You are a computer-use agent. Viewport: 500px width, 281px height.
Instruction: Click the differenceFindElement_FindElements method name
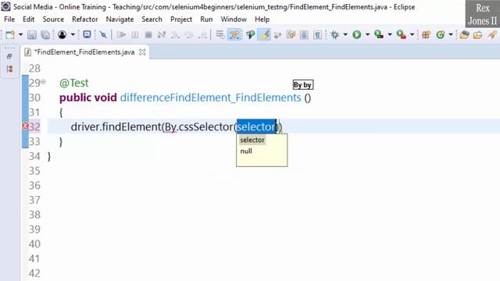[x=210, y=98]
